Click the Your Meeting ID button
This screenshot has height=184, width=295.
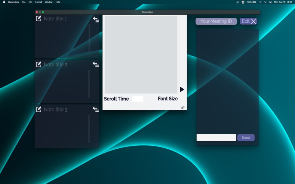click(216, 21)
